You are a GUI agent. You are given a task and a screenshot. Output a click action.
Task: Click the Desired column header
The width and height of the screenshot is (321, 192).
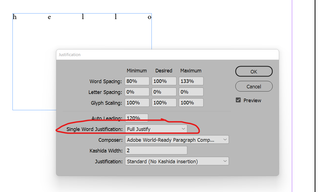coord(164,71)
